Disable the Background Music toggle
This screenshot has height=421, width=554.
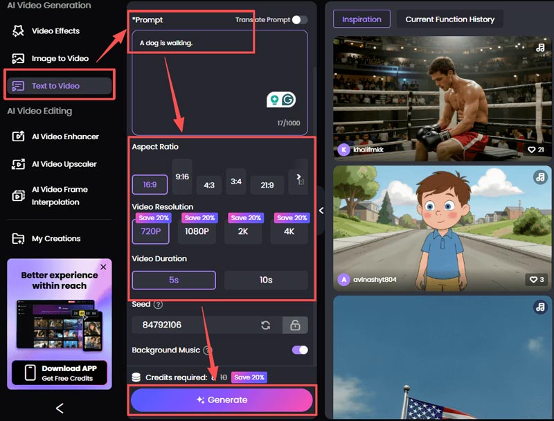click(299, 350)
